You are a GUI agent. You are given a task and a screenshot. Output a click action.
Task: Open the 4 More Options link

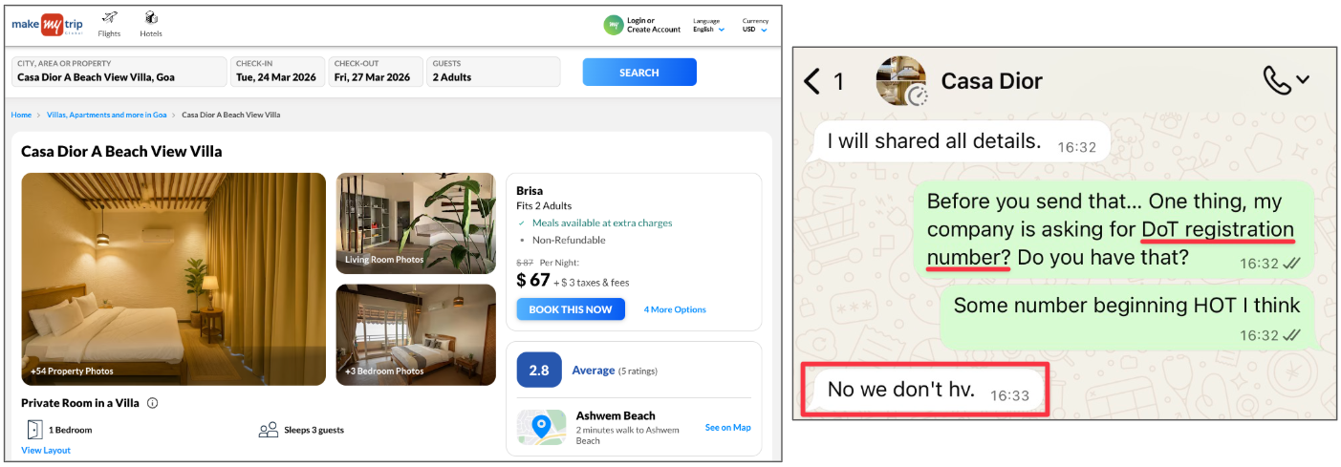[675, 309]
